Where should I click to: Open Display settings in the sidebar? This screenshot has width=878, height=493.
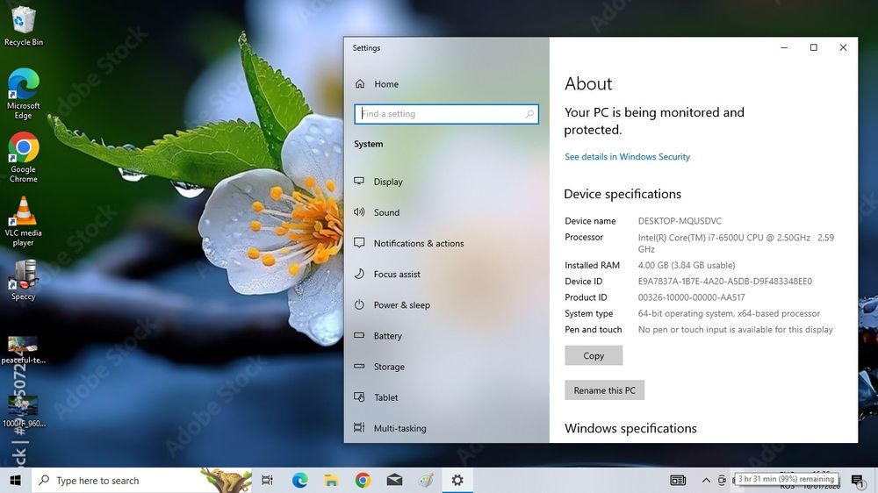click(x=387, y=182)
